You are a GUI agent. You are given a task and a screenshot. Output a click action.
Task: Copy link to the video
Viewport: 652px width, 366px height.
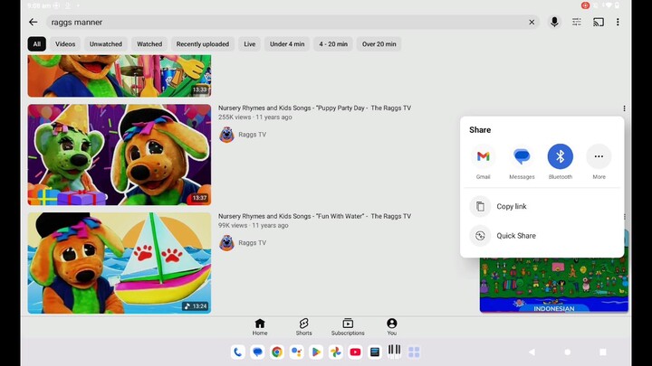click(511, 206)
